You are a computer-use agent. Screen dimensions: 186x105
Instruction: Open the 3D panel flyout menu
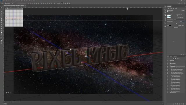(185, 56)
